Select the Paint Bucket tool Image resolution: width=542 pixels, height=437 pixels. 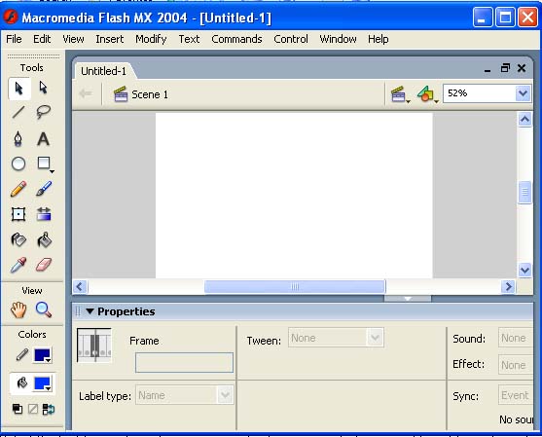coord(44,239)
